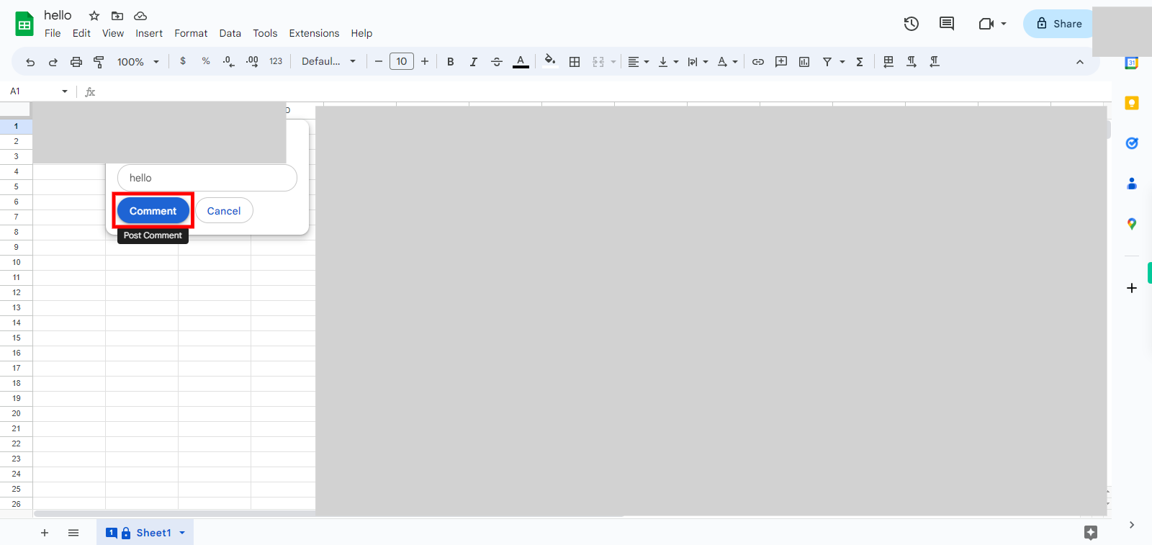Viewport: 1152px width, 545px height.
Task: Open the Edit menu
Action: tap(81, 33)
